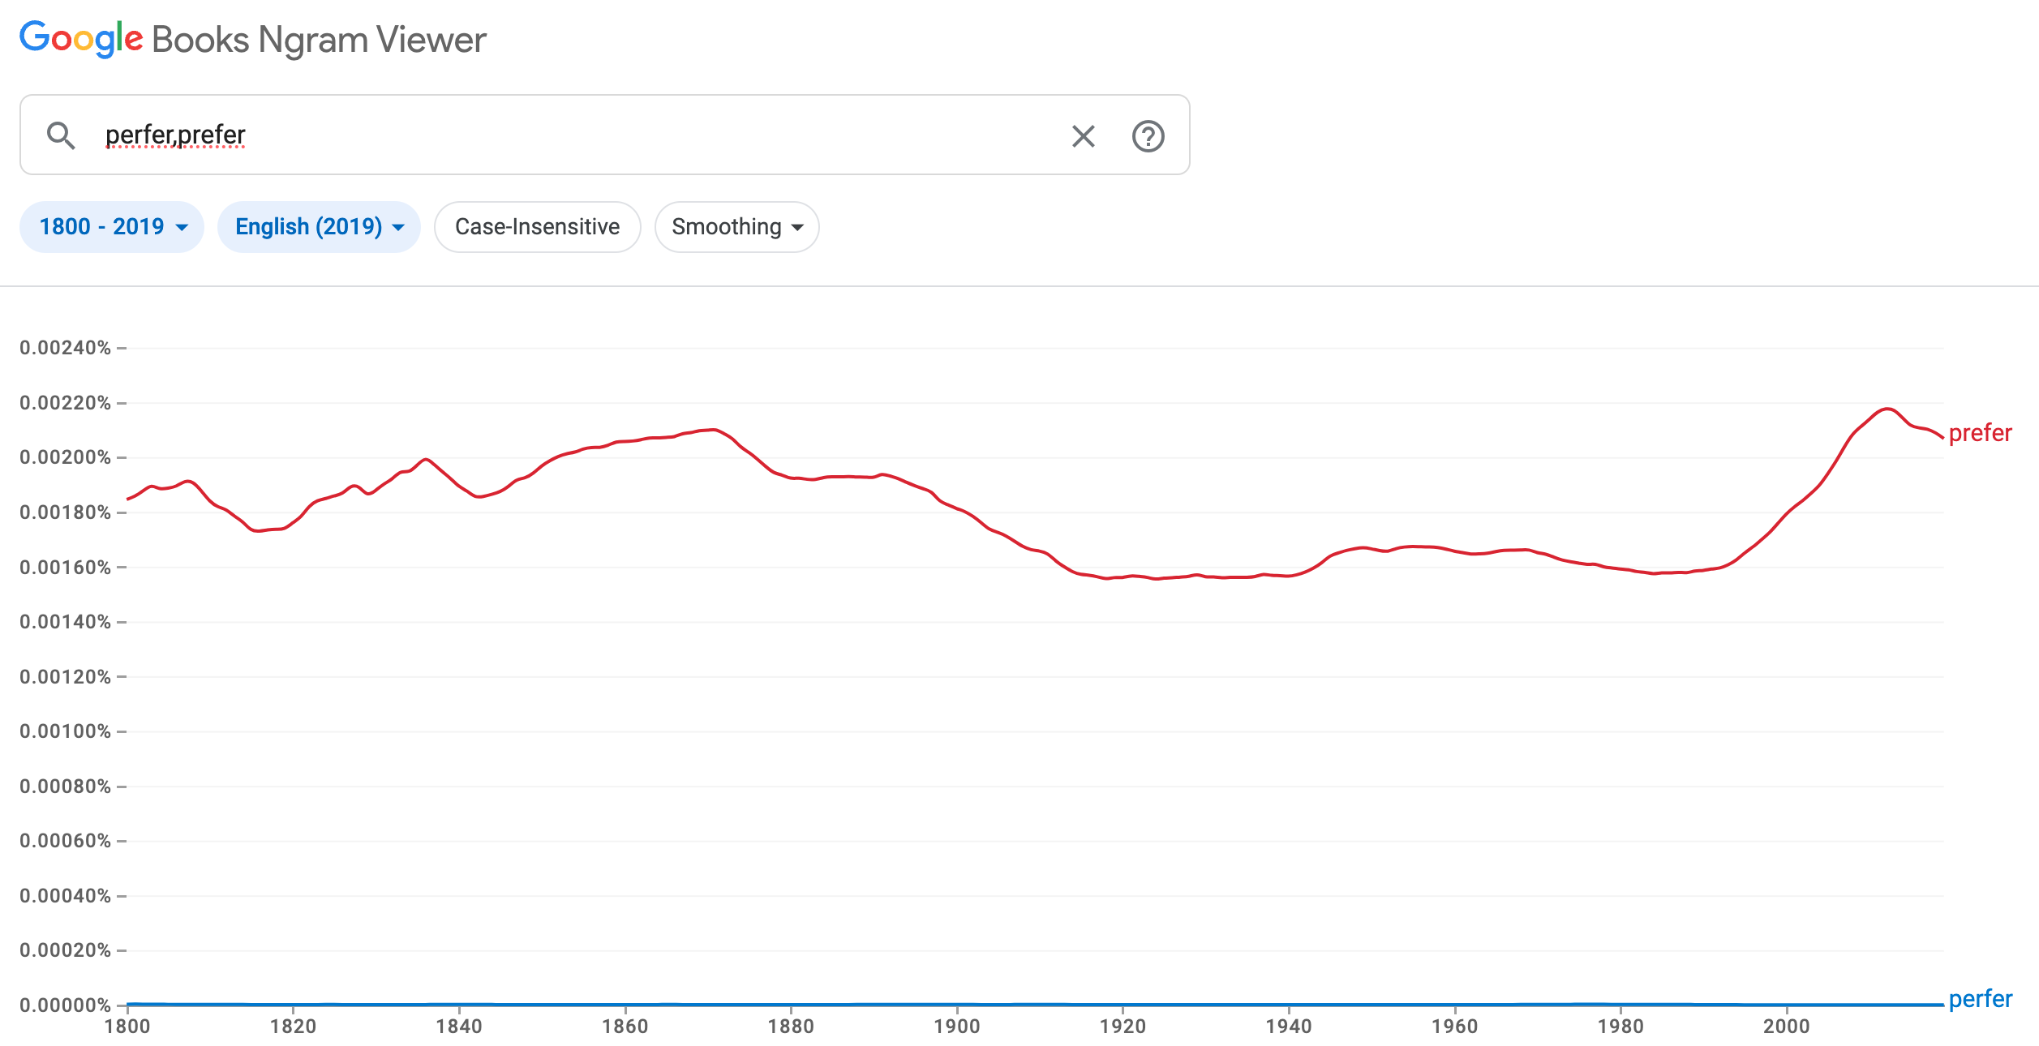Click the 1800 tick on the year axis
The image size is (2039, 1046).
pyautogui.click(x=127, y=1027)
